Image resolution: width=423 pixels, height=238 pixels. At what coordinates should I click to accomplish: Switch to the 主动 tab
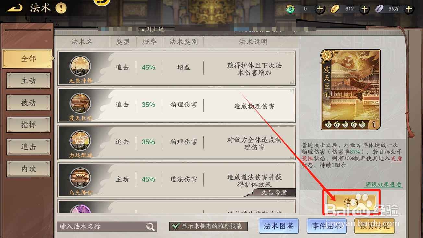tap(29, 81)
